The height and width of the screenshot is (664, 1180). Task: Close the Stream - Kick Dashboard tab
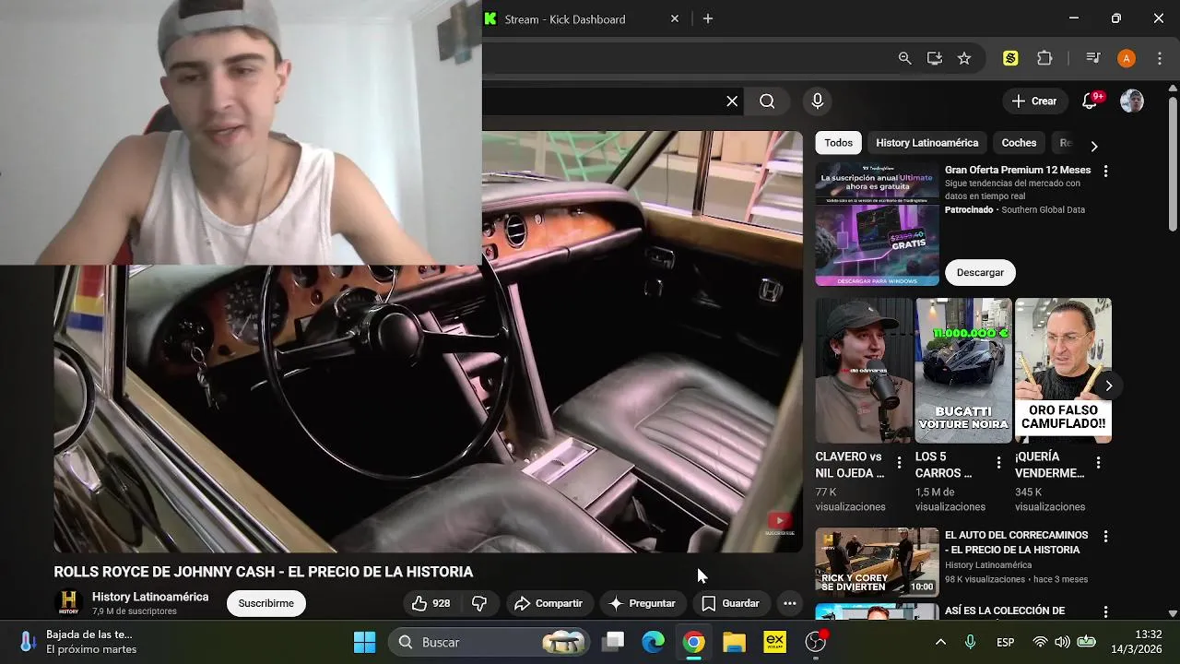[675, 18]
